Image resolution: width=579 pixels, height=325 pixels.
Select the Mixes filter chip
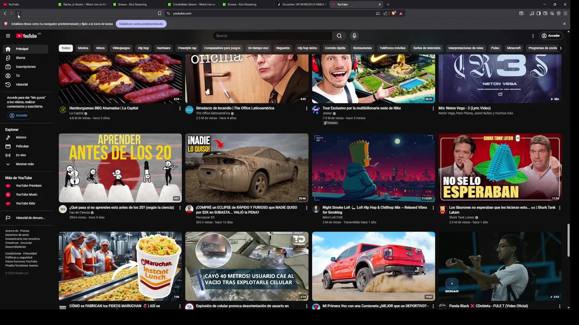point(100,48)
